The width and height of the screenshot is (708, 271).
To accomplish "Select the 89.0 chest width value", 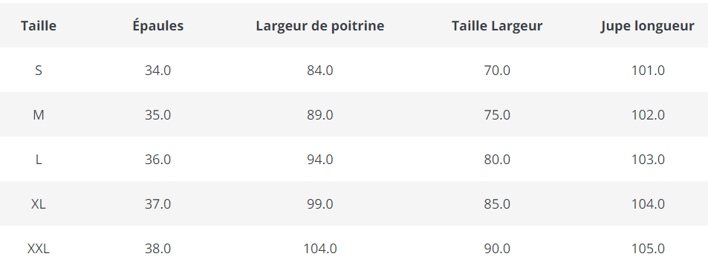I will tap(320, 115).
